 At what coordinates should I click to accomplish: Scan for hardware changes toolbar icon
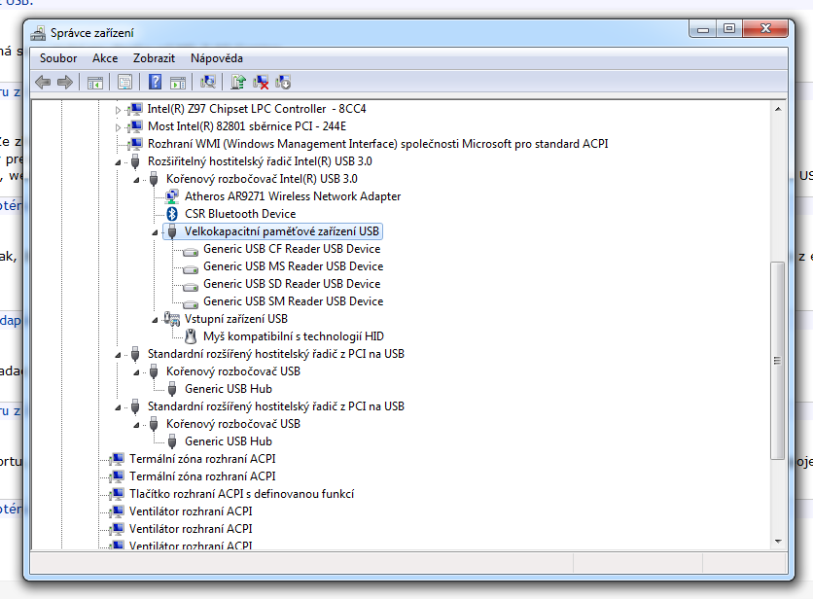[x=207, y=83]
